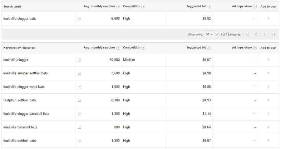Go to next page of keywords
This screenshot has height=149, width=281.
(x=264, y=35)
